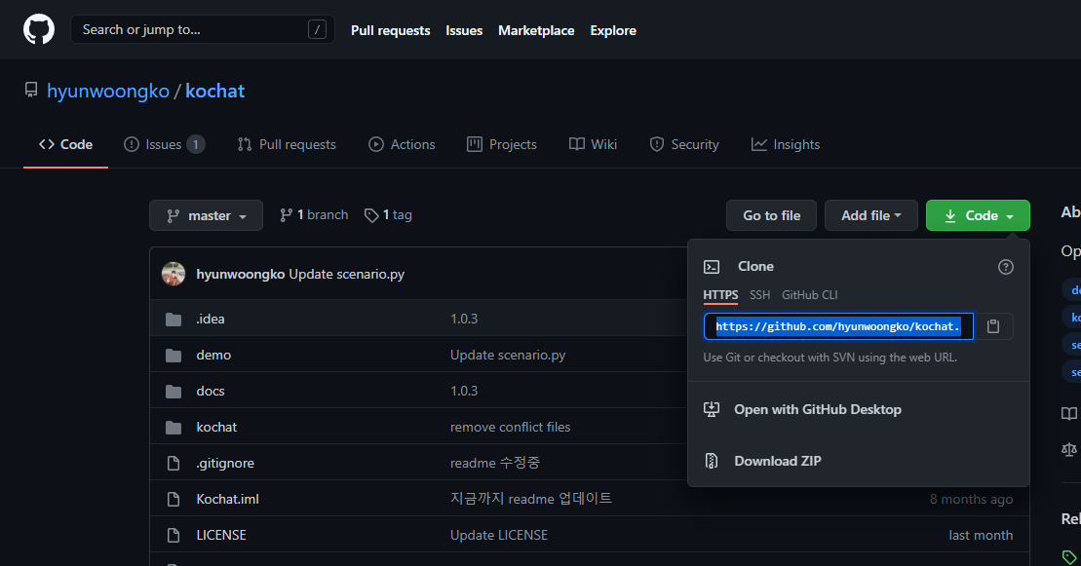Switch to the Wiki tab
Image resolution: width=1081 pixels, height=566 pixels.
point(593,144)
